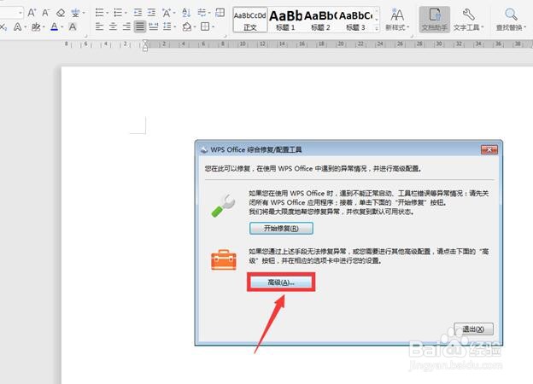Click the table gridlines/layout icon
Screen dimensions: 533x384
point(220,13)
